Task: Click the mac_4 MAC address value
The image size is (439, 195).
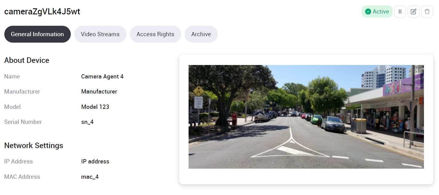Action: pos(90,177)
